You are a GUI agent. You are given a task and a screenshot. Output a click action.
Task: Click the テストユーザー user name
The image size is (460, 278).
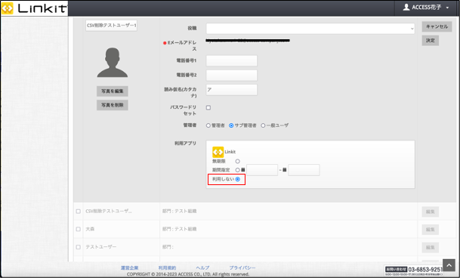(x=101, y=247)
